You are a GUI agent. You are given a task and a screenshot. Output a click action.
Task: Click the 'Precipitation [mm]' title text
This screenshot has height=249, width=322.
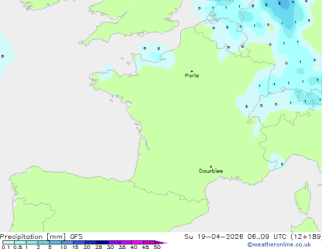point(33,237)
